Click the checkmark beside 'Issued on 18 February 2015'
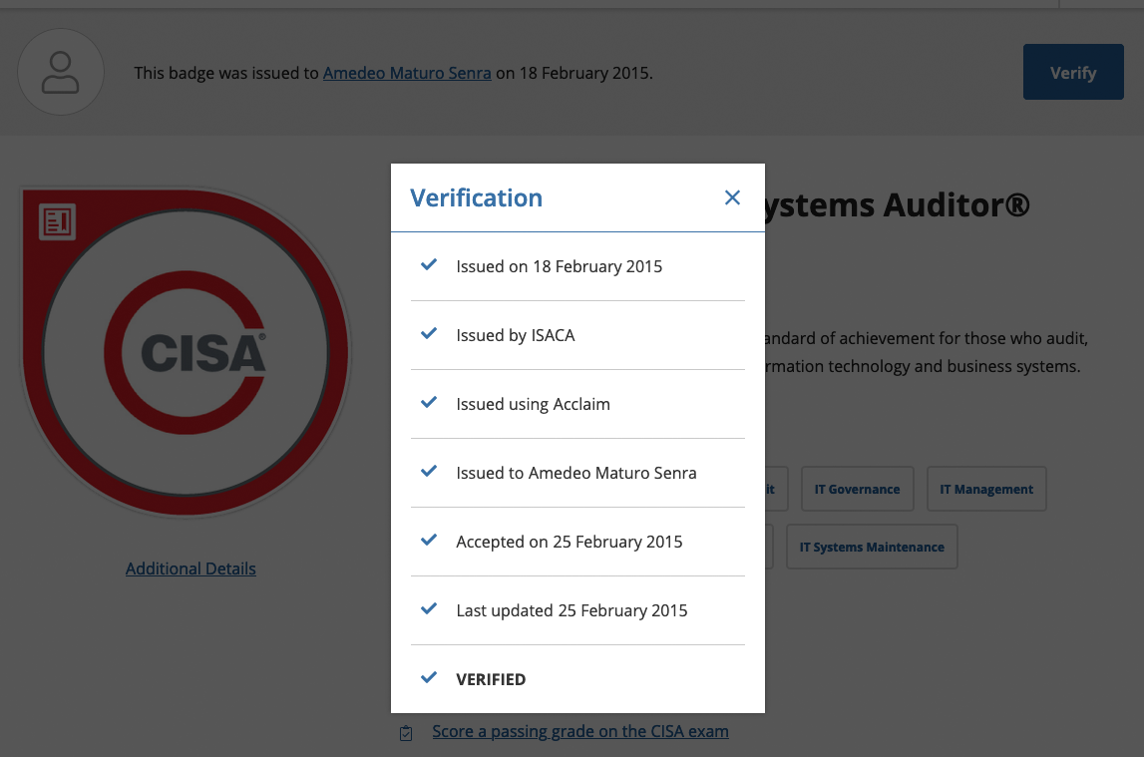Screen dimensions: 1144x757 pyautogui.click(x=429, y=264)
